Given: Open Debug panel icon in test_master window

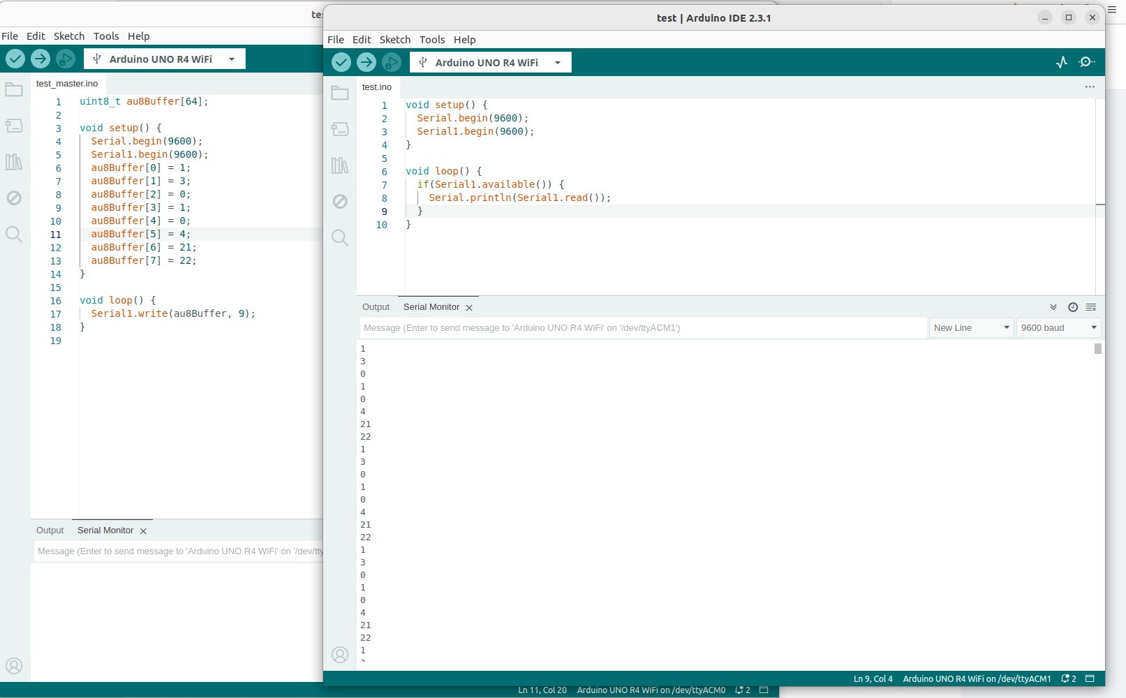Looking at the screenshot, I should tap(14, 198).
